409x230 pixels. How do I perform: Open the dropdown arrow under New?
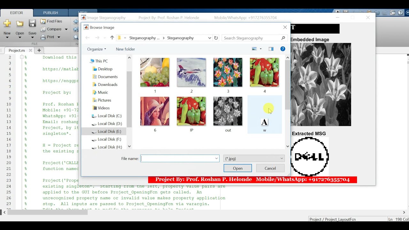[x=7, y=38]
